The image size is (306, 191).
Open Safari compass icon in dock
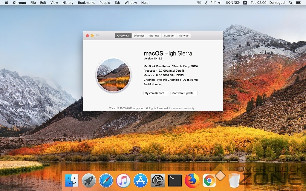pos(106,180)
